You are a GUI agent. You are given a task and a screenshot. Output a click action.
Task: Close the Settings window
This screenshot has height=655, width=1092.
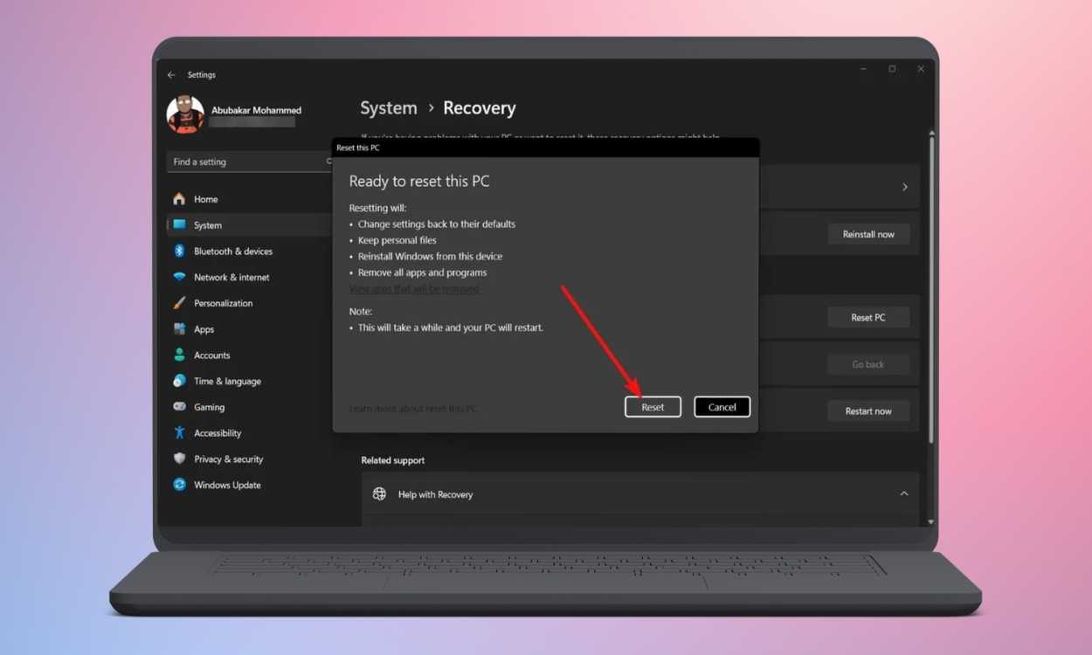(x=921, y=69)
